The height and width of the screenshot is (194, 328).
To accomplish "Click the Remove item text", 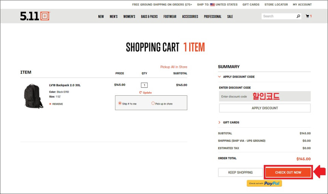I will coord(58,104).
